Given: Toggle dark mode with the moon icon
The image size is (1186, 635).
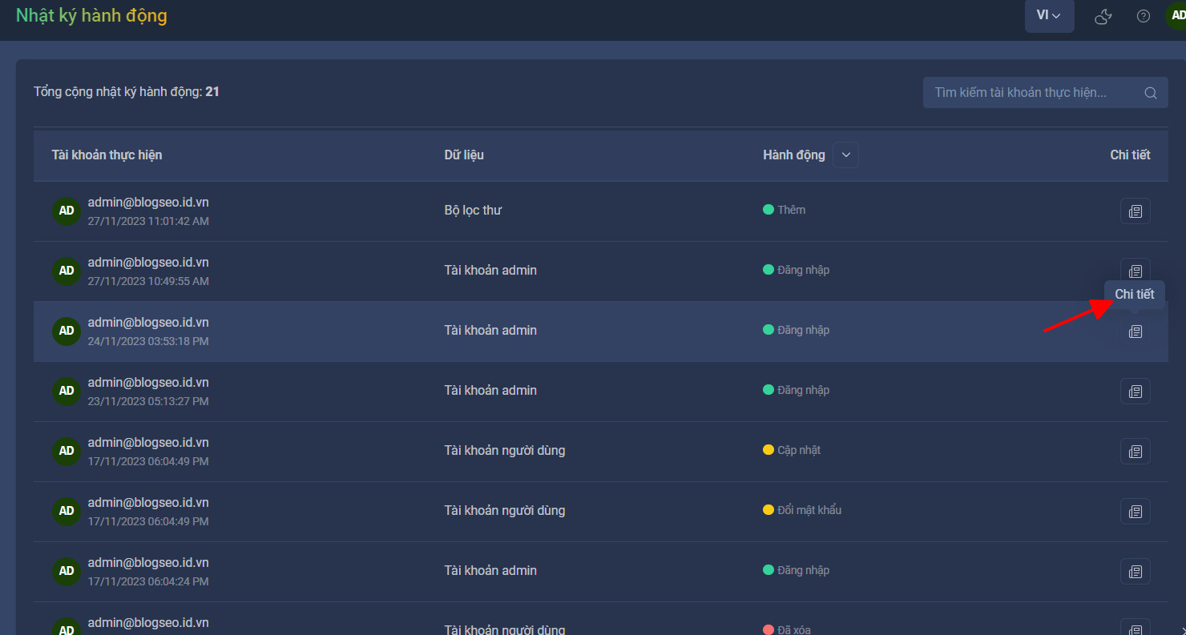Looking at the screenshot, I should coord(1103,16).
